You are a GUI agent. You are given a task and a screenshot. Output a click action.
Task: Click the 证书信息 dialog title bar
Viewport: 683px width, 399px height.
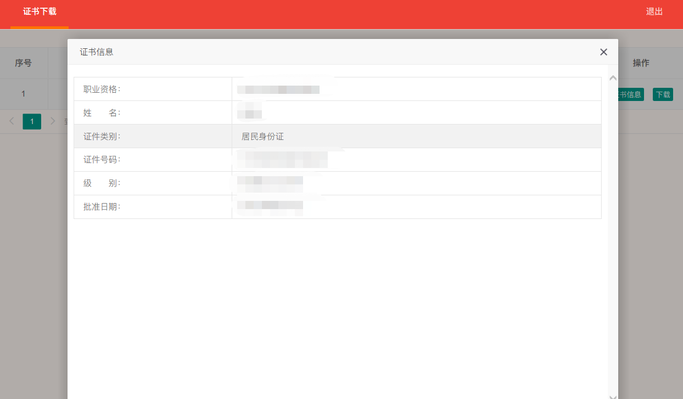click(x=329, y=52)
